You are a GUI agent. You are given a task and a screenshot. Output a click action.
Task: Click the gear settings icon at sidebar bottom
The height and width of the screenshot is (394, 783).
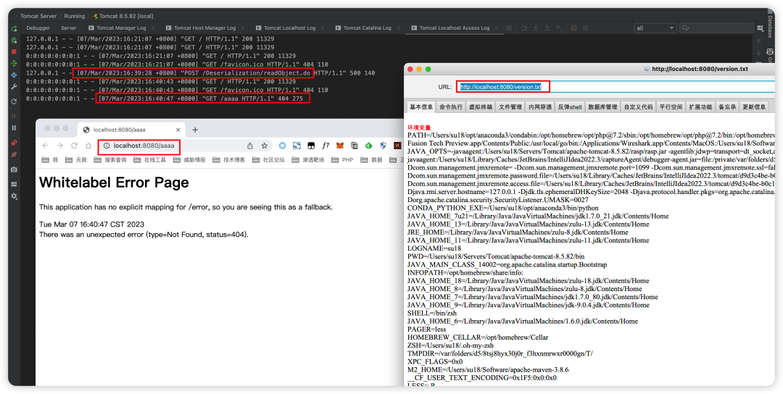click(14, 196)
